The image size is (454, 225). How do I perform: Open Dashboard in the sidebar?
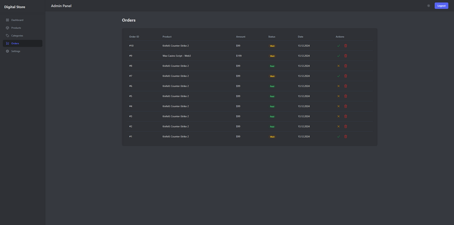point(23,20)
